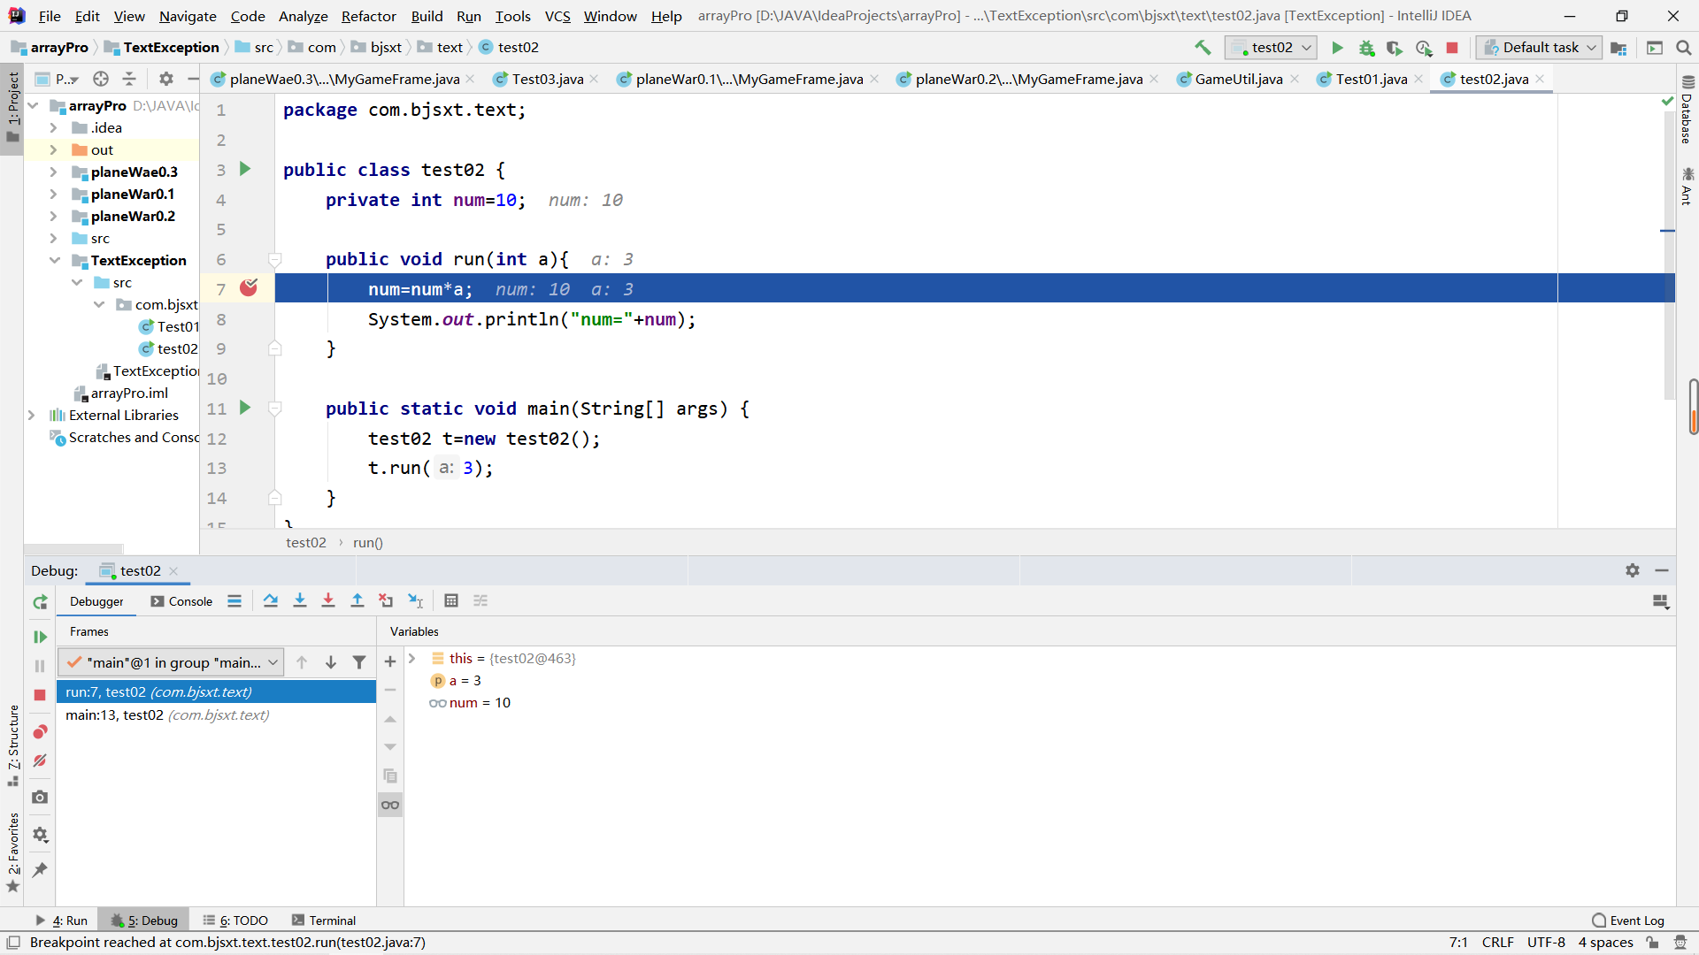Toggle Mute Breakpoints in the debug sidebar
The width and height of the screenshot is (1699, 955).
tap(39, 760)
